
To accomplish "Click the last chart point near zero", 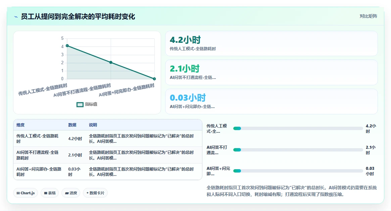I will coord(154,79).
